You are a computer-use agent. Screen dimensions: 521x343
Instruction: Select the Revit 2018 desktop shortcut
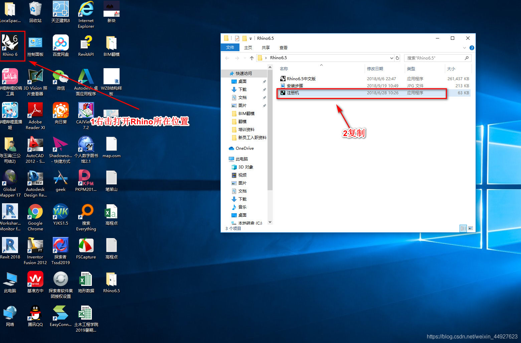click(x=10, y=248)
